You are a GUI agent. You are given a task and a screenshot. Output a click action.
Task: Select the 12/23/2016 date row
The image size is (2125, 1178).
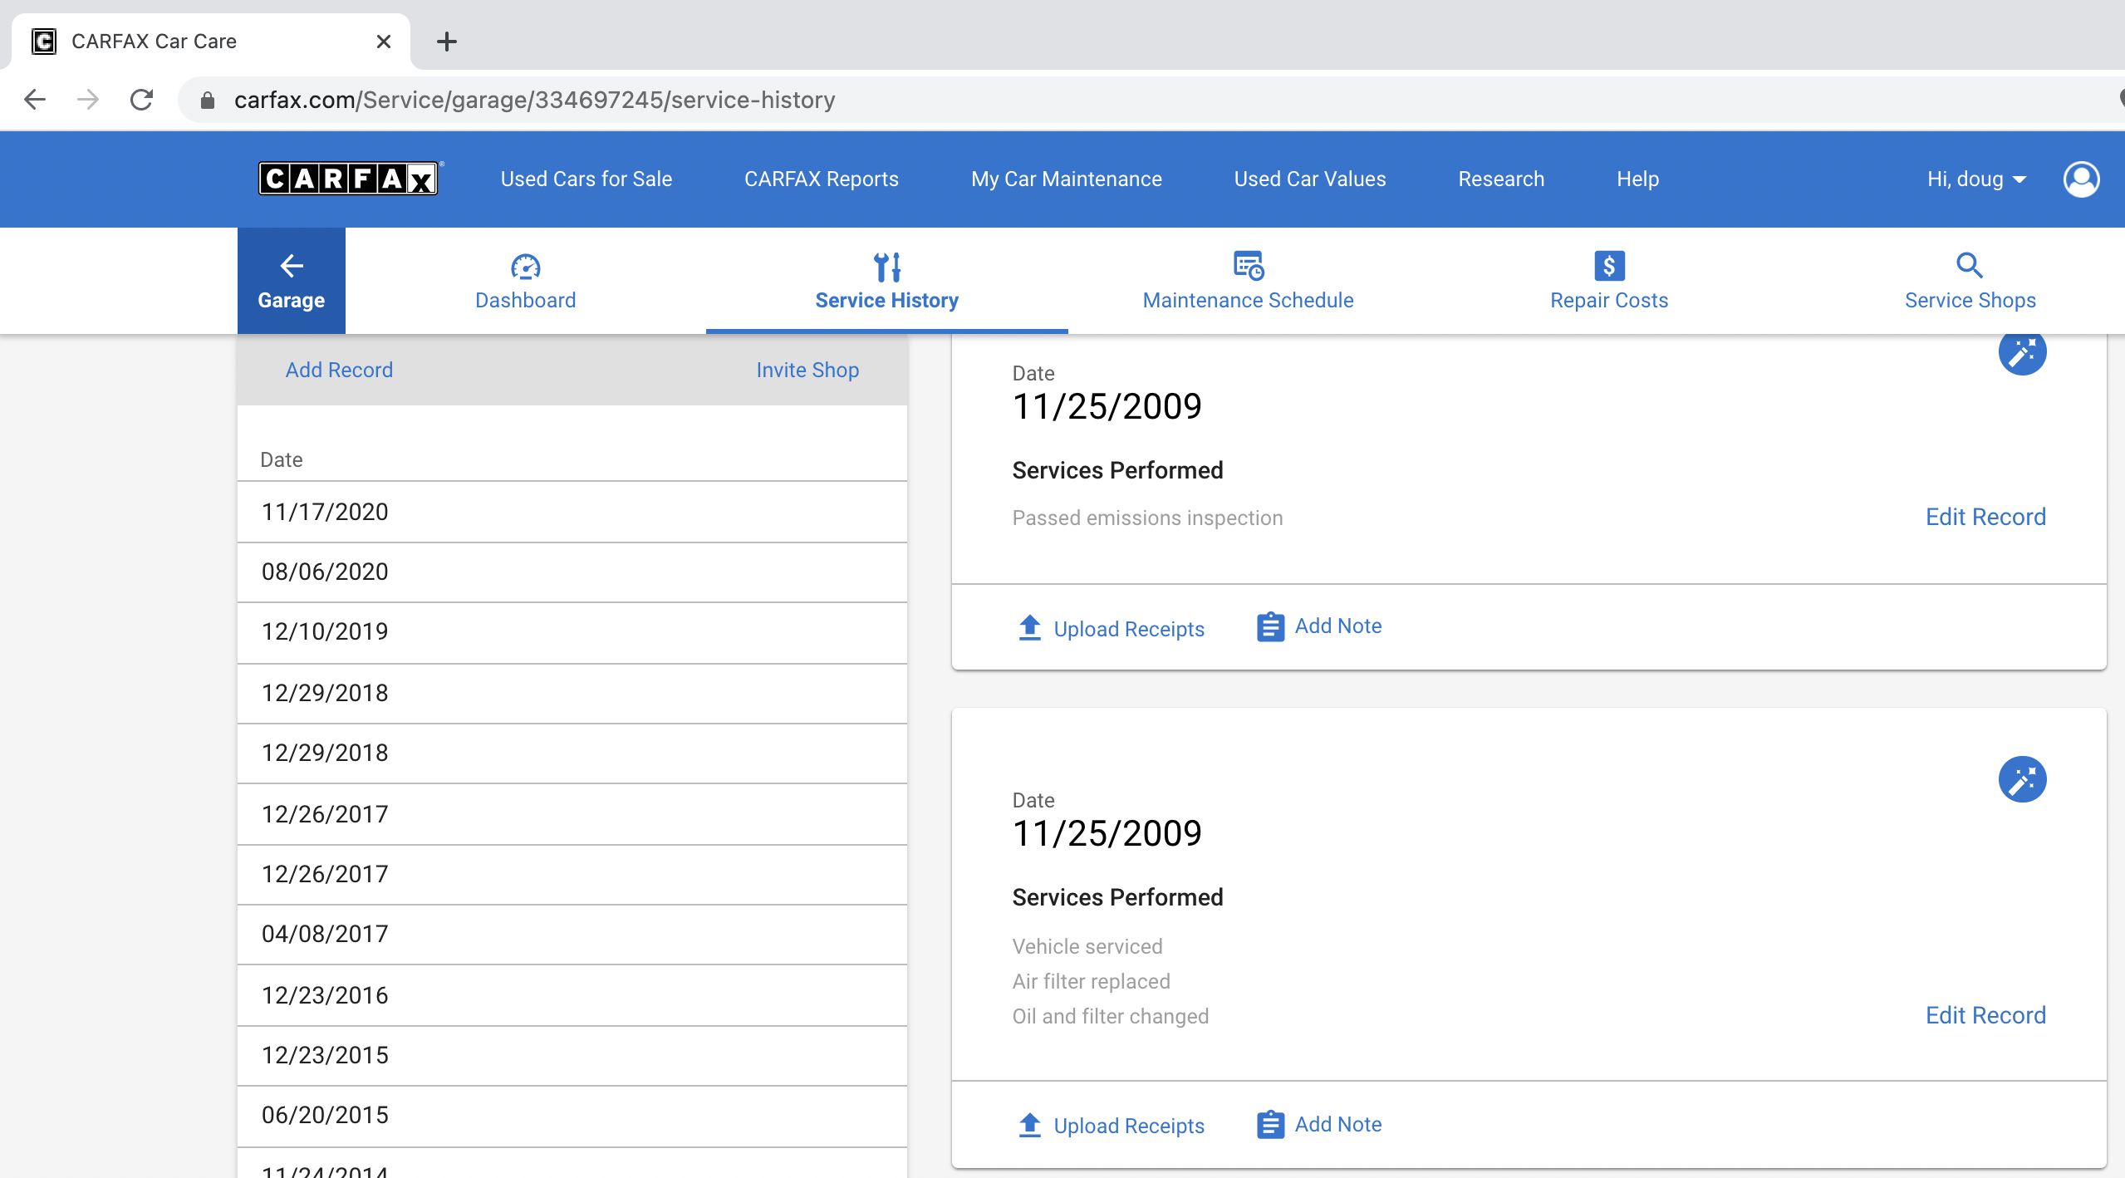click(572, 995)
